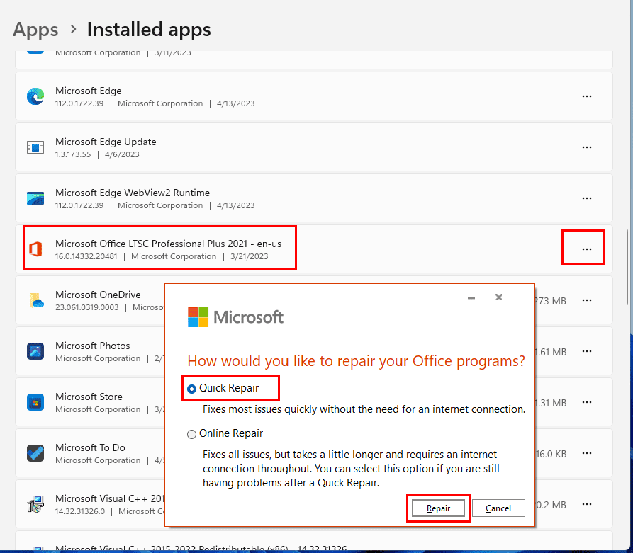Click the Microsoft Edge Update icon
633x553 pixels.
[35, 147]
